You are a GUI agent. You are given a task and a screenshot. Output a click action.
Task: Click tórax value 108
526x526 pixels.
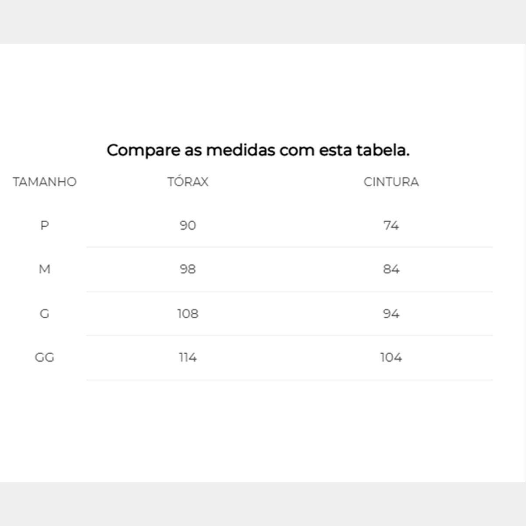click(x=188, y=314)
